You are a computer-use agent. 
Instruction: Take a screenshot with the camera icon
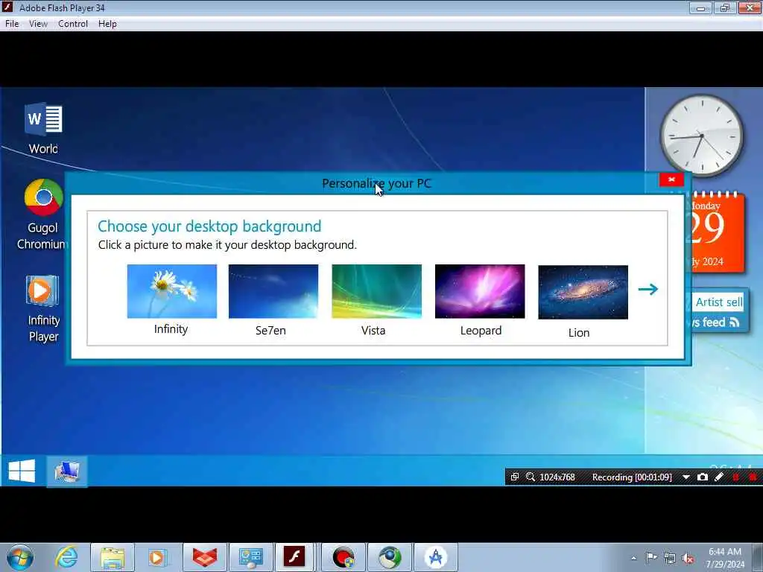(702, 477)
